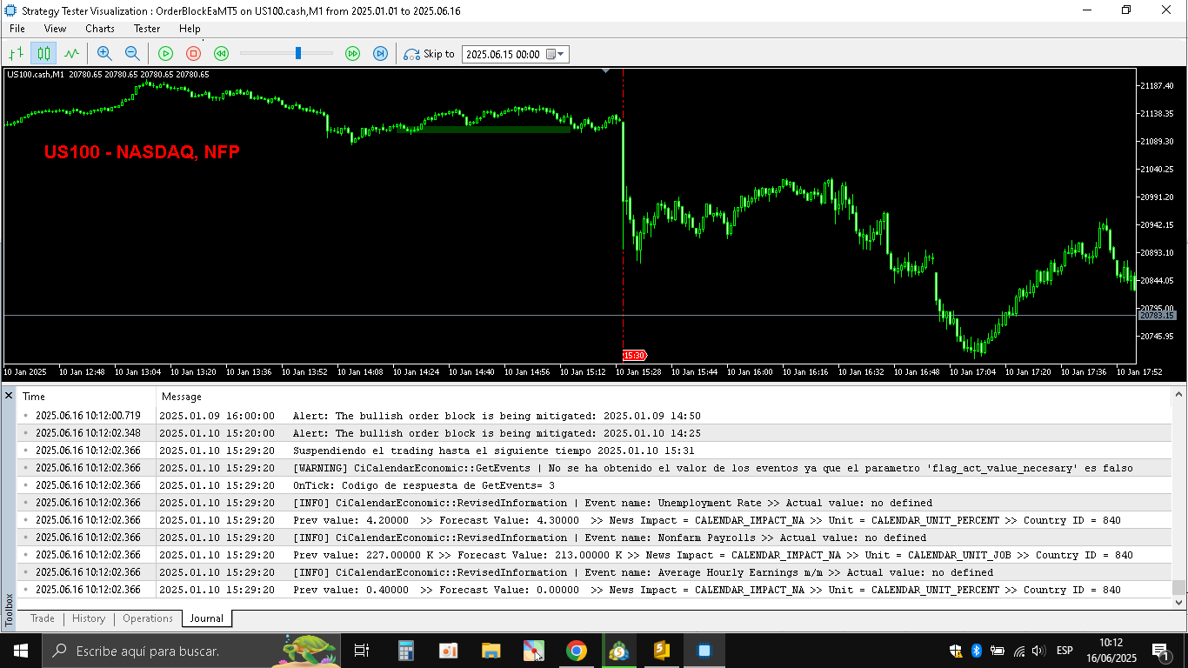Open the battery status tray icon
The image size is (1188, 668).
[x=997, y=651]
